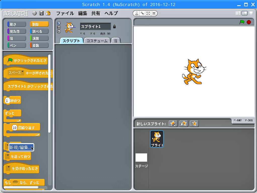Select the ペン block category

(17, 45)
